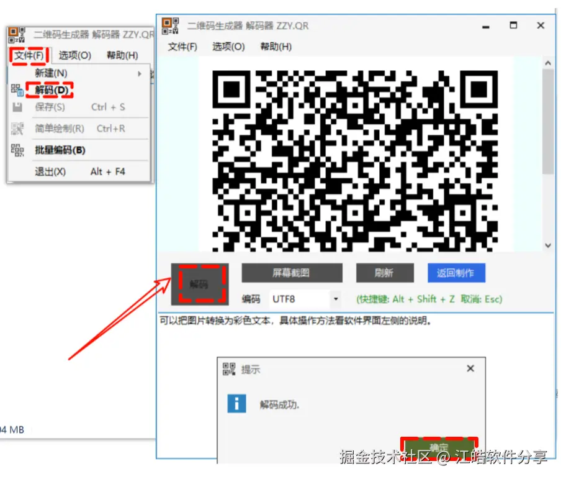Minimize the right QR window
Viewport: 561px width, 479px height.
485,27
